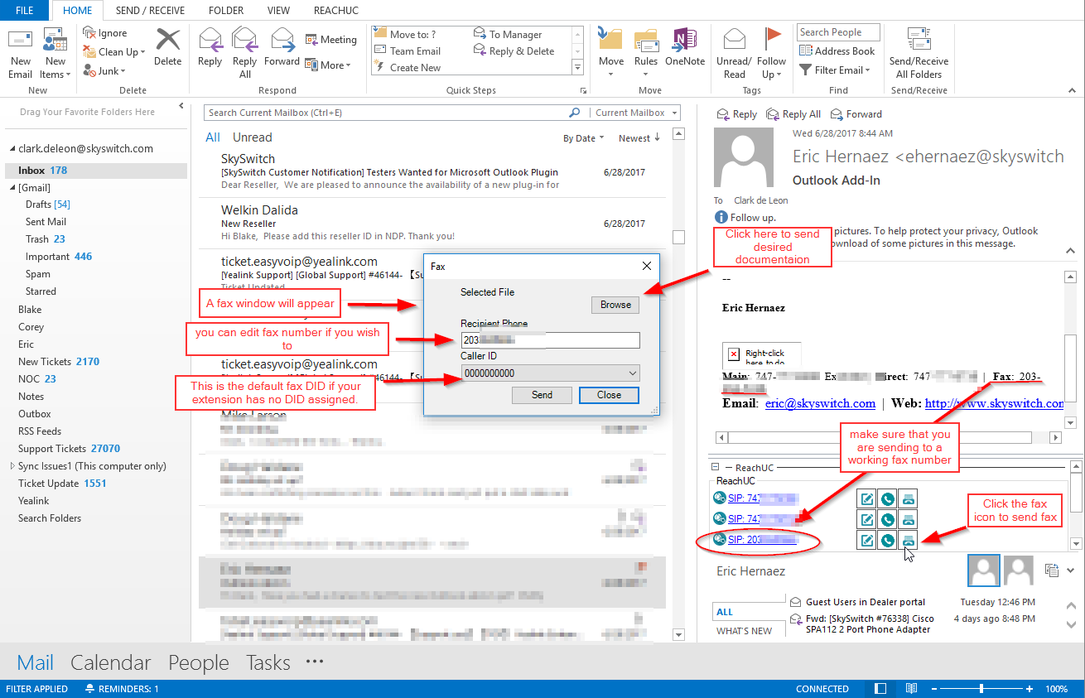This screenshot has width=1085, height=698.
Task: Click the zoom out minus button
Action: pos(933,689)
